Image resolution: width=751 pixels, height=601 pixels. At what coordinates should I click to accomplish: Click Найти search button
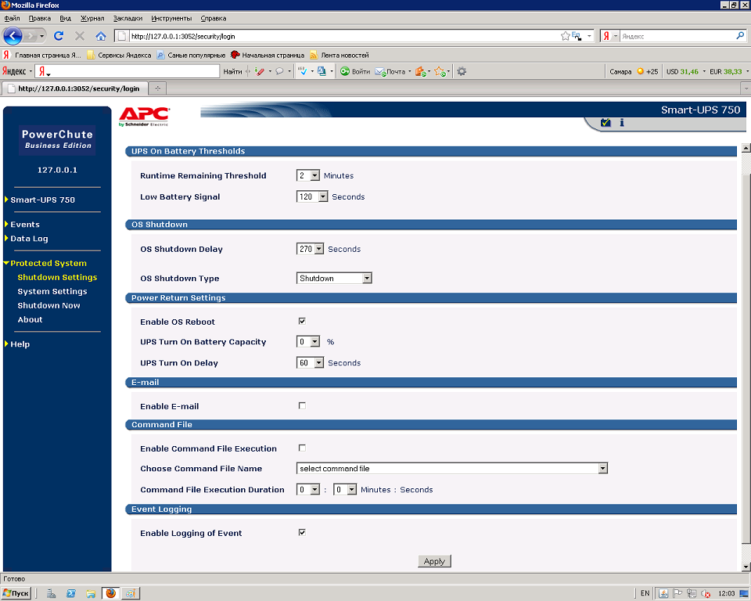tap(232, 71)
